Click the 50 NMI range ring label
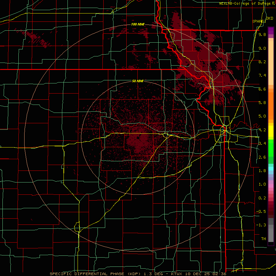Viewport: 276px width, 276px height. click(x=138, y=81)
